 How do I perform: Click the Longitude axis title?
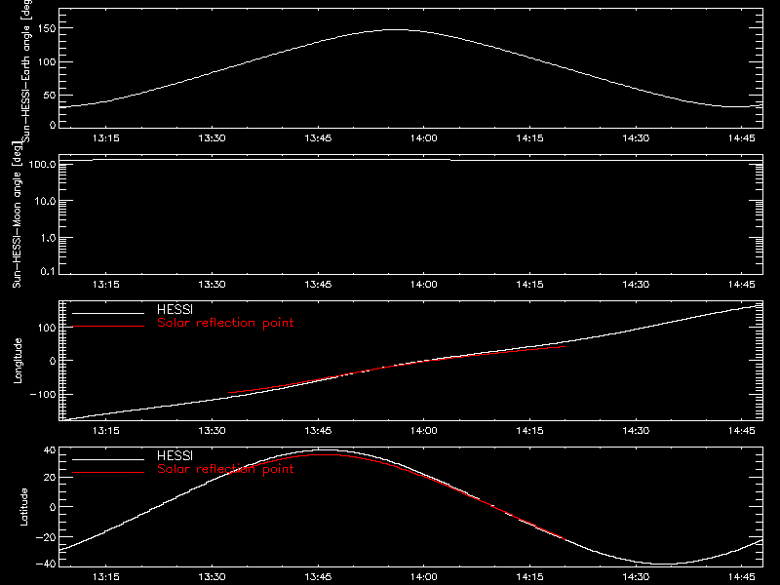click(x=18, y=361)
